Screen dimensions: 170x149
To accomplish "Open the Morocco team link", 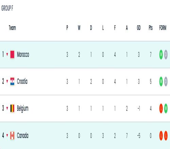I will pos(23,55).
